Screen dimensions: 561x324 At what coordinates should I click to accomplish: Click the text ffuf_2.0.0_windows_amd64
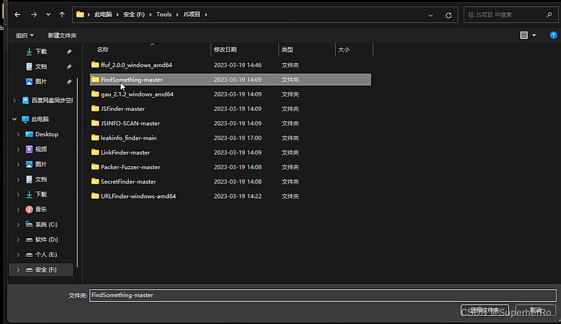tap(136, 65)
